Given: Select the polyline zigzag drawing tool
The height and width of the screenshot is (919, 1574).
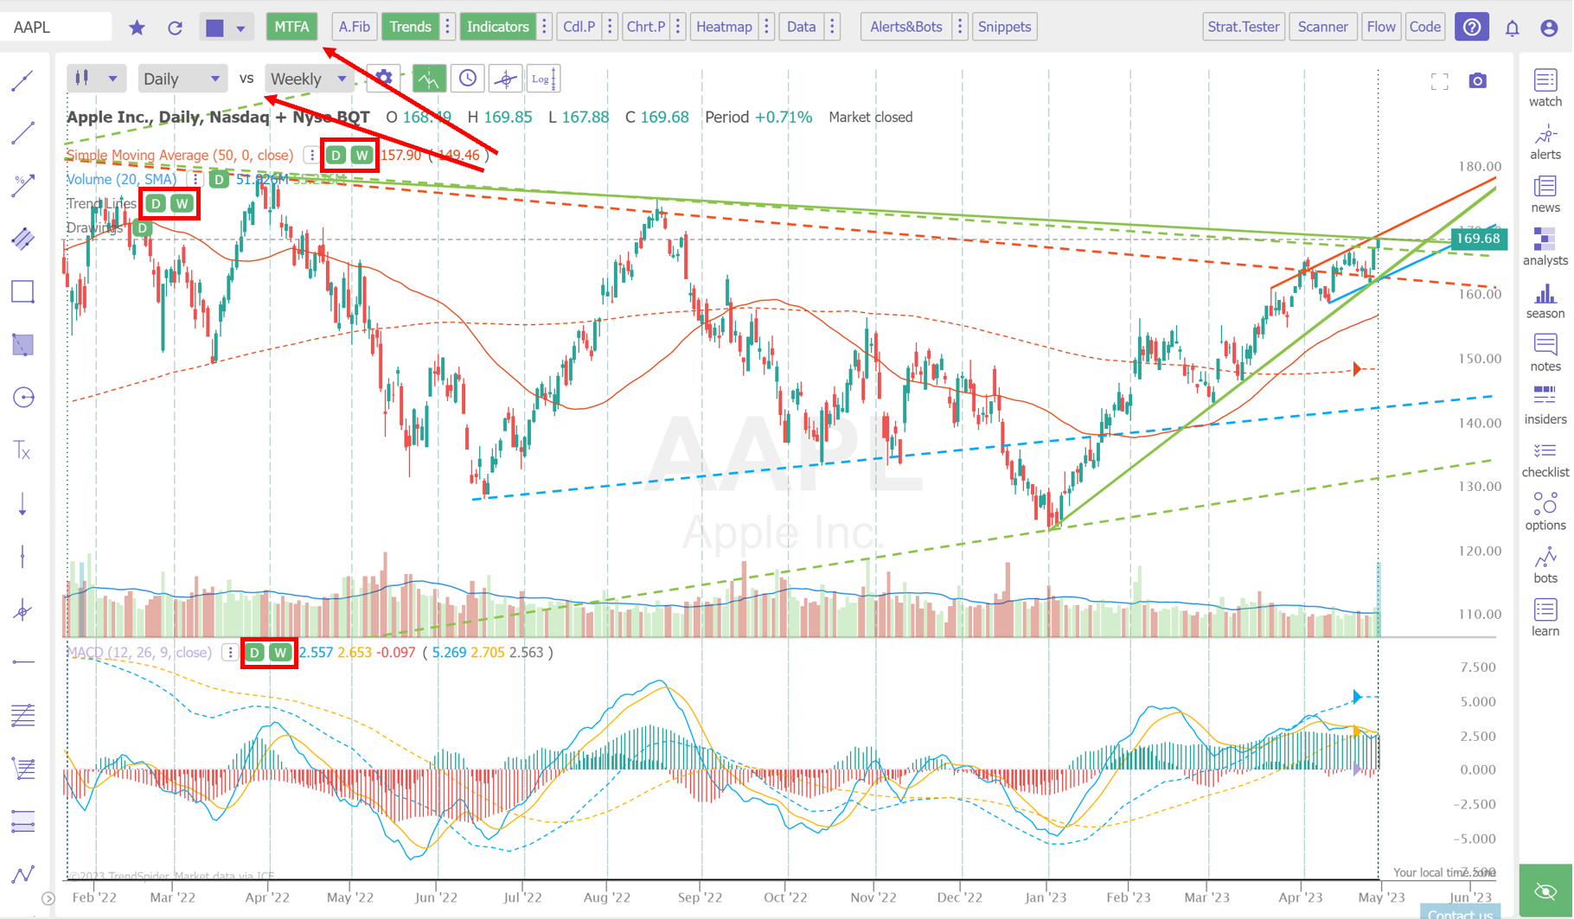Looking at the screenshot, I should coord(23,874).
